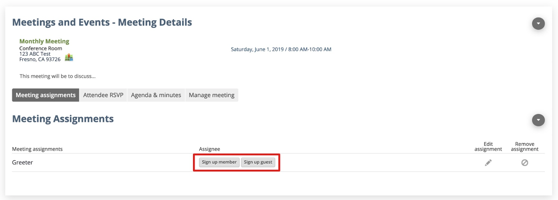The image size is (558, 200).
Task: Select the Meeting assignments tab
Action: pos(45,95)
